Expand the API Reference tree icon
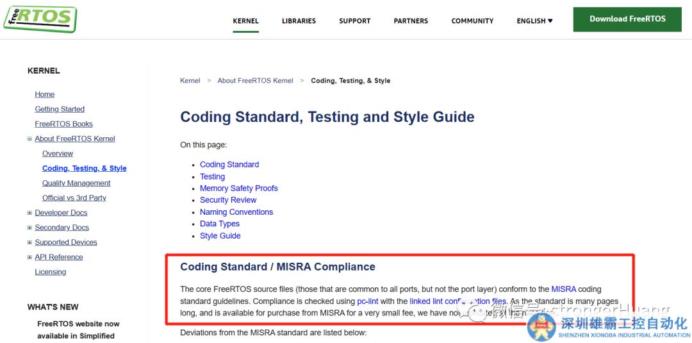Viewport: 692px width, 343px height. point(29,257)
